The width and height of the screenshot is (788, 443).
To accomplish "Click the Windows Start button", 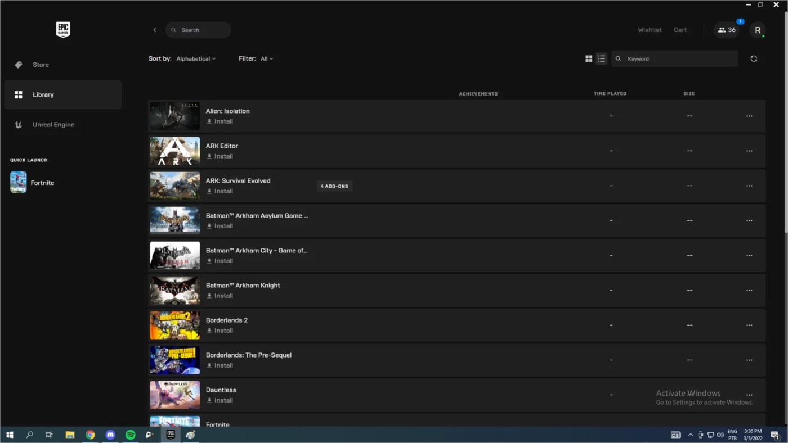I will (x=10, y=435).
